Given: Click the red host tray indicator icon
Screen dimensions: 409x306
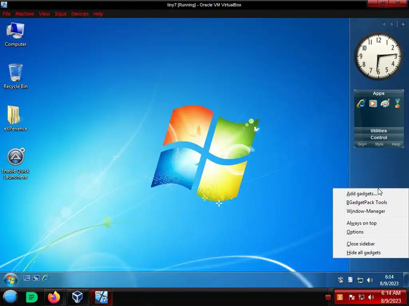Looking at the screenshot, I should tap(328, 297).
